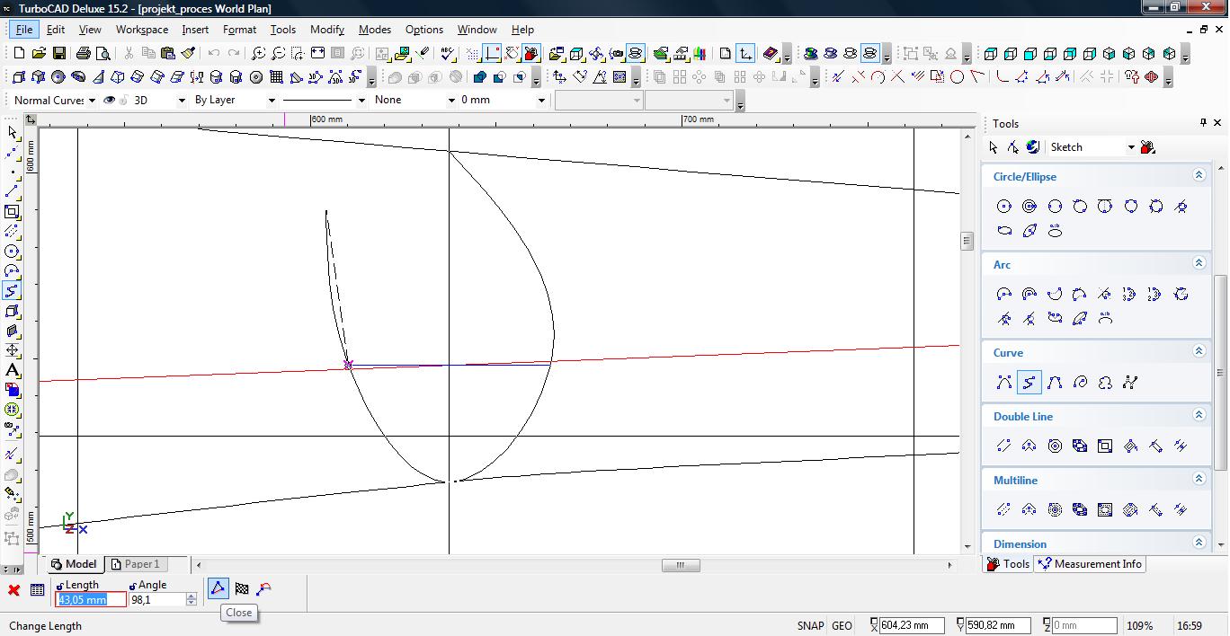Open the Sketch dropdown in Tools panel
Image resolution: width=1230 pixels, height=636 pixels.
[1130, 147]
